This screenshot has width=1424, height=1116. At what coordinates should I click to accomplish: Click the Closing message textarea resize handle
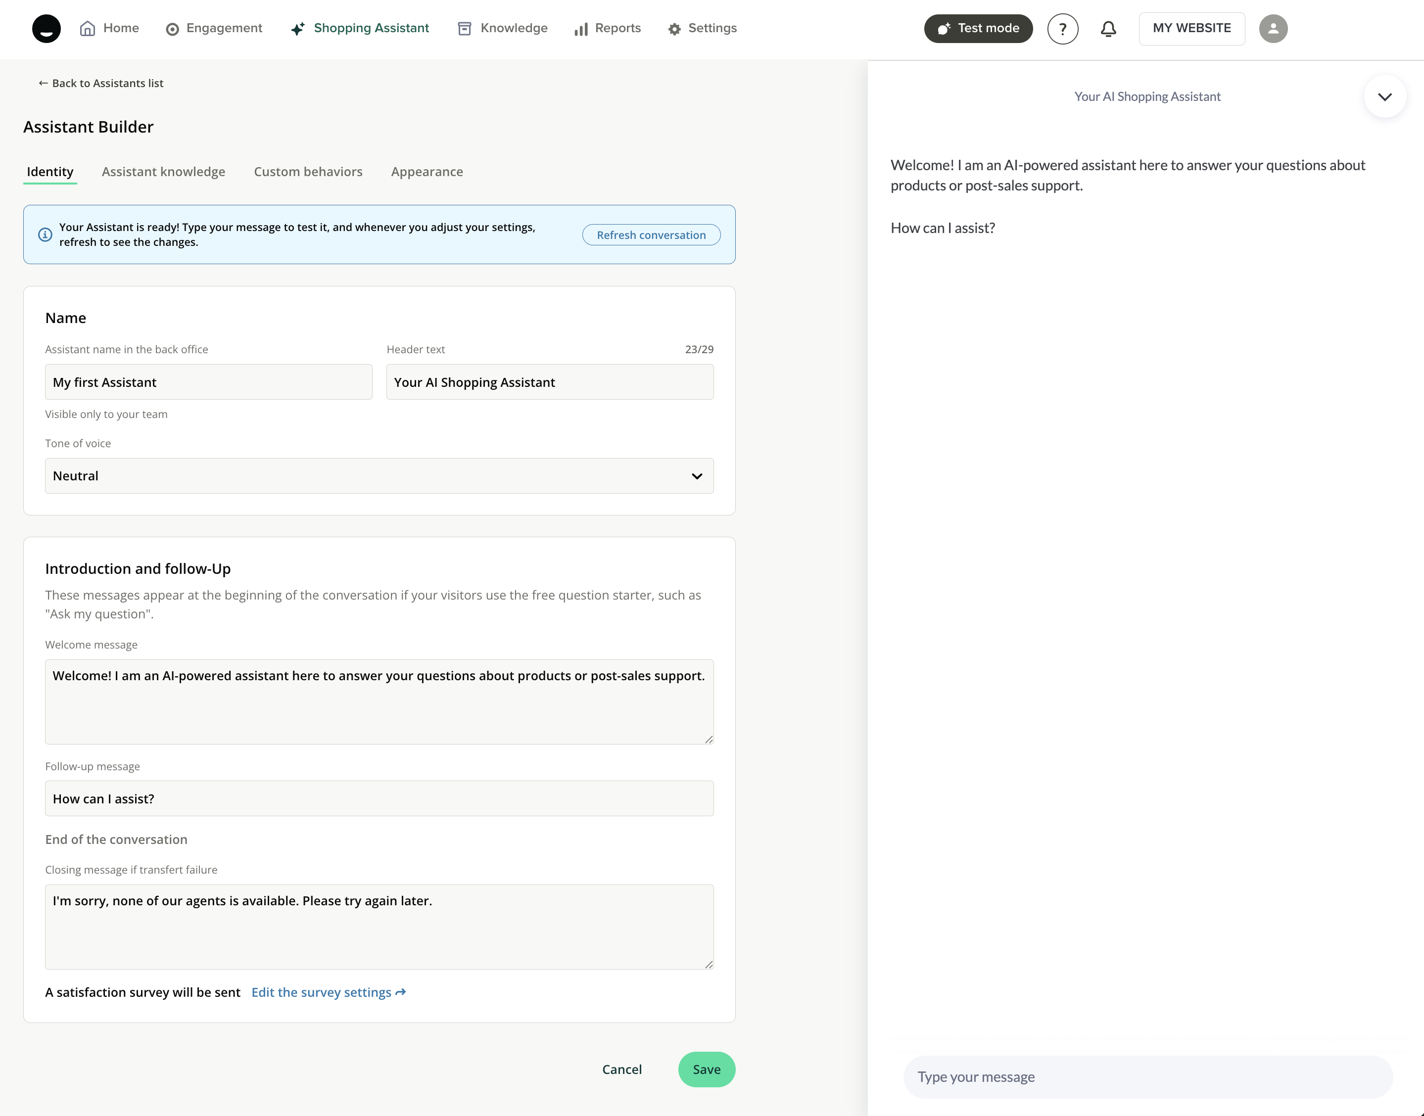click(709, 964)
